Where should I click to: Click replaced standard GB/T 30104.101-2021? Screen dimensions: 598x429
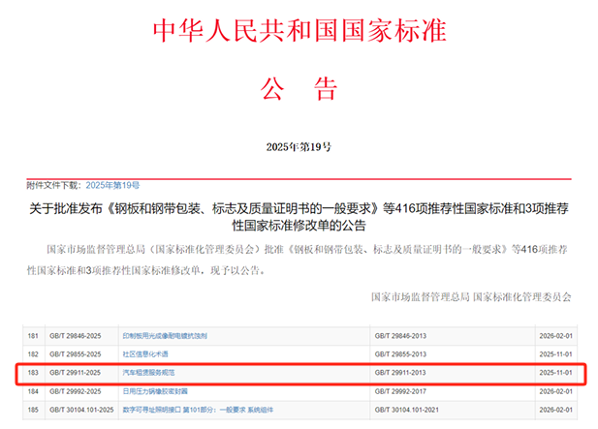click(x=406, y=410)
